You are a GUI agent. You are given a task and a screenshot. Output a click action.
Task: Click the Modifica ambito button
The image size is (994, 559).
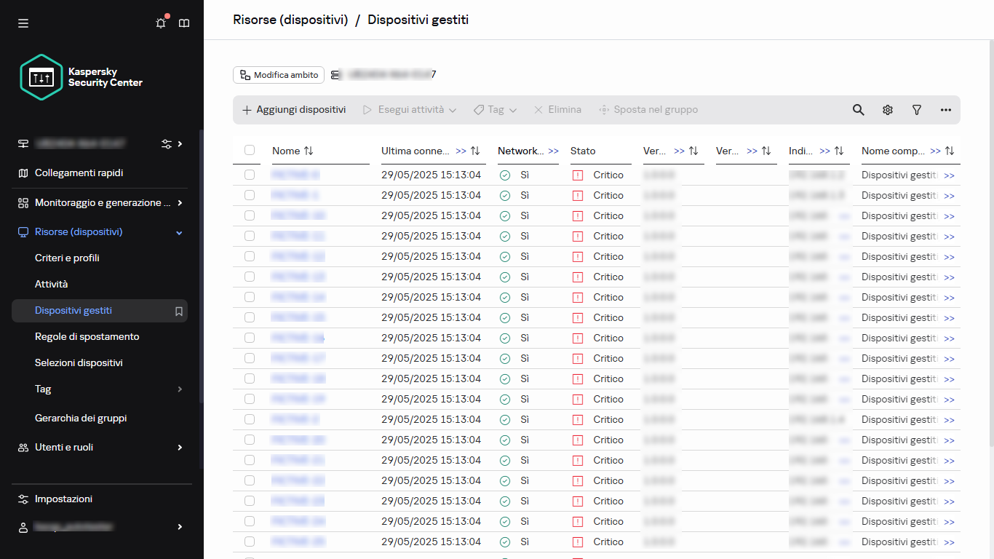click(x=279, y=75)
